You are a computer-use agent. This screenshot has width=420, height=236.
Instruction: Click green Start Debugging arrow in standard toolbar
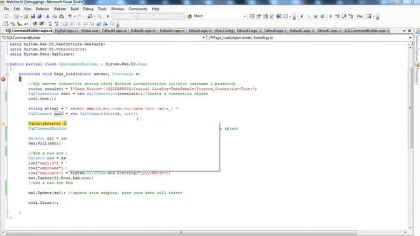[108, 16]
